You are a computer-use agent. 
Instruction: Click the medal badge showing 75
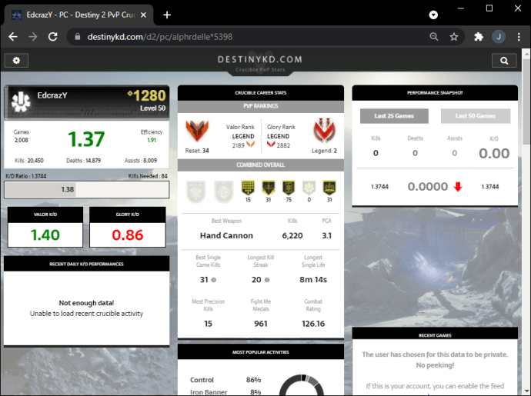[x=289, y=188]
